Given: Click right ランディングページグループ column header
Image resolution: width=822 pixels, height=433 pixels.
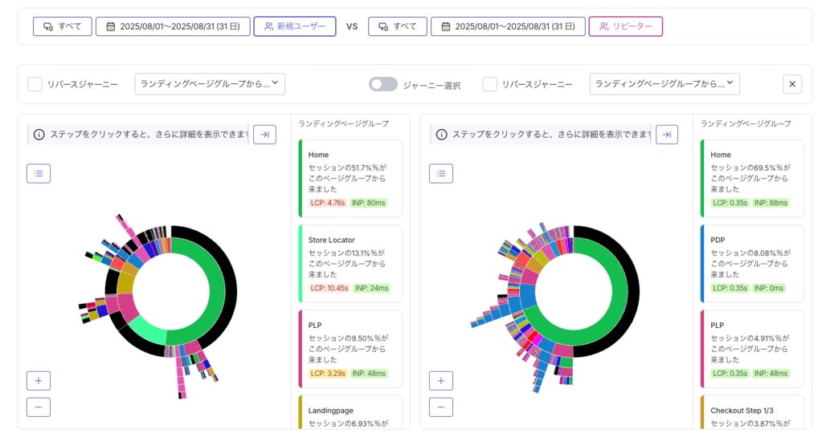Looking at the screenshot, I should click(x=746, y=123).
